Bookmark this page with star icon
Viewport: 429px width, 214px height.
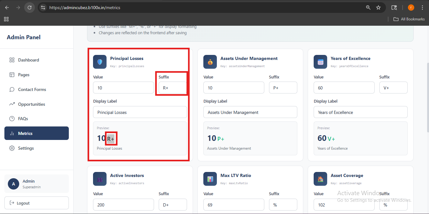tap(378, 8)
